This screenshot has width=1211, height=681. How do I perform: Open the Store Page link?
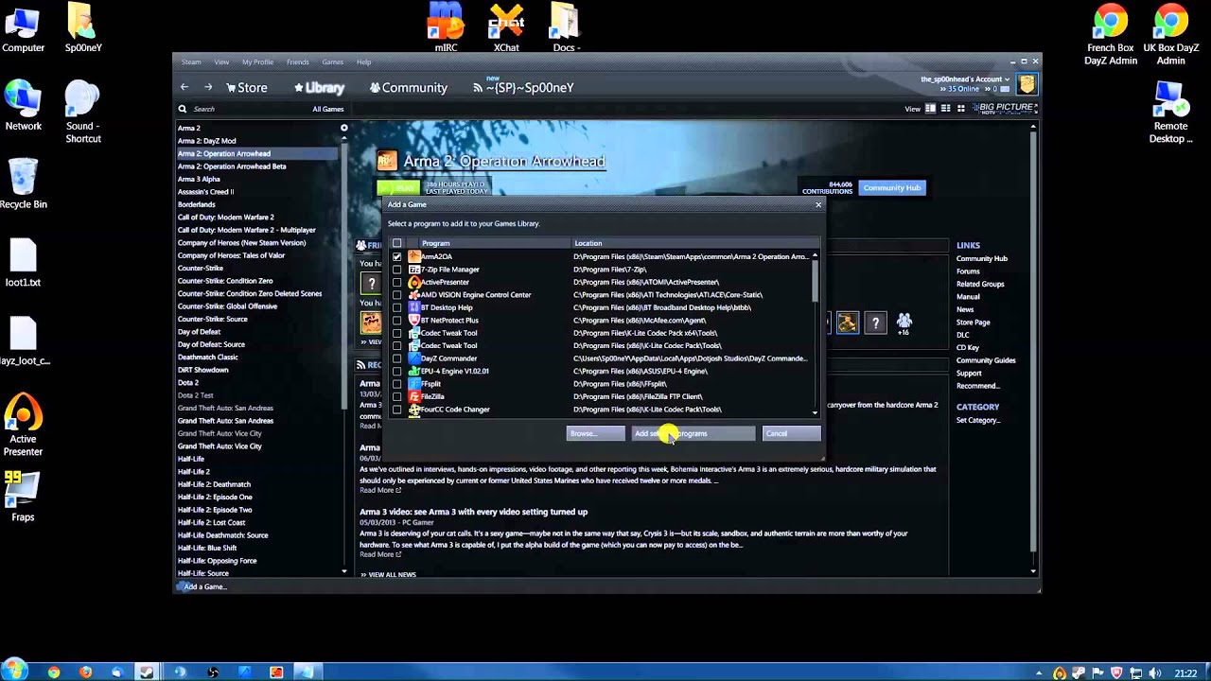pyautogui.click(x=973, y=322)
